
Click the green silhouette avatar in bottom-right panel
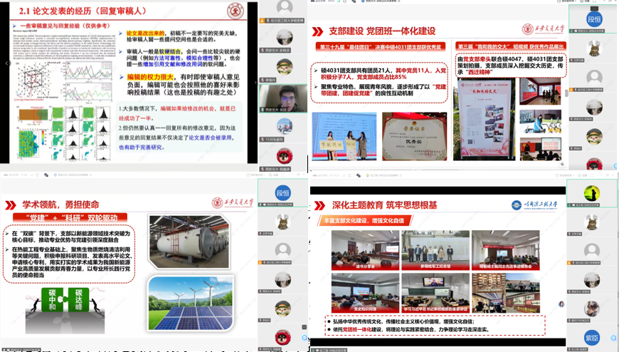592,193
